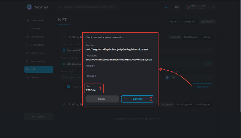Click the Delegation icon

pos(28,45)
